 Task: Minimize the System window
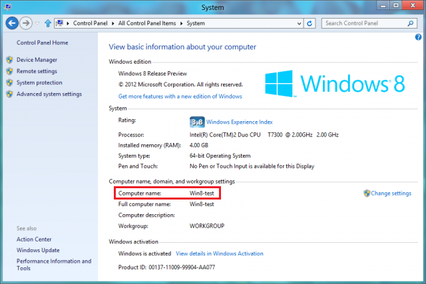383,5
